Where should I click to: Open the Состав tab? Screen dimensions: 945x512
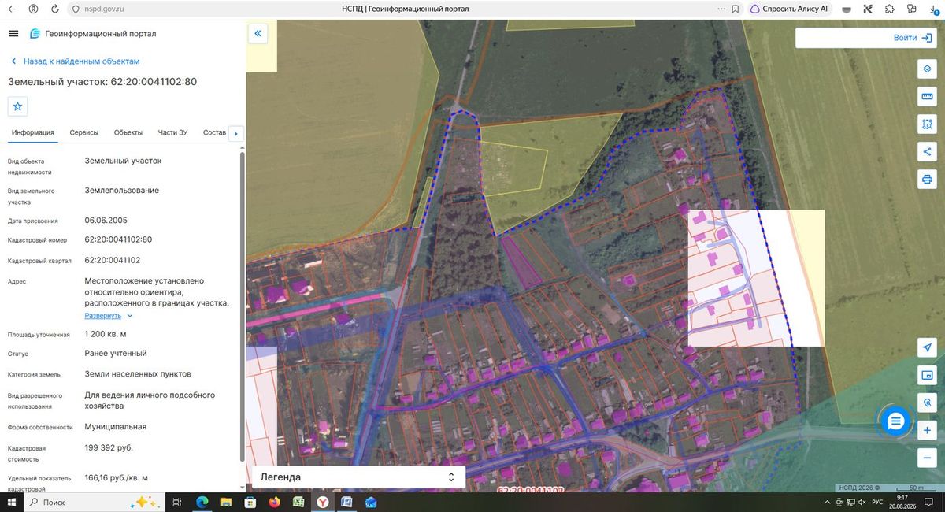(214, 132)
